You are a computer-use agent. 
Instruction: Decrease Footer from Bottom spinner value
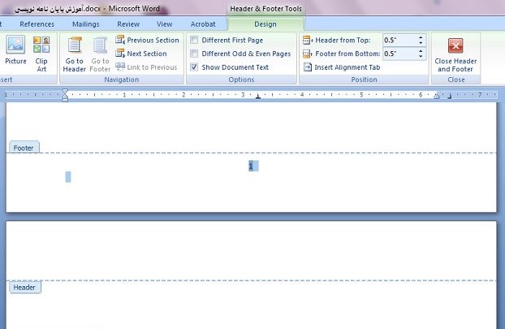point(421,57)
